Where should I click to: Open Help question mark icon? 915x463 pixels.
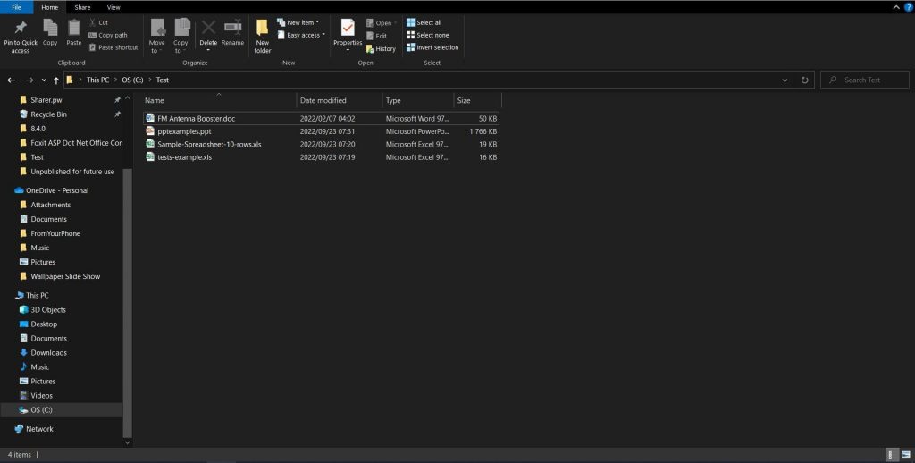(908, 7)
